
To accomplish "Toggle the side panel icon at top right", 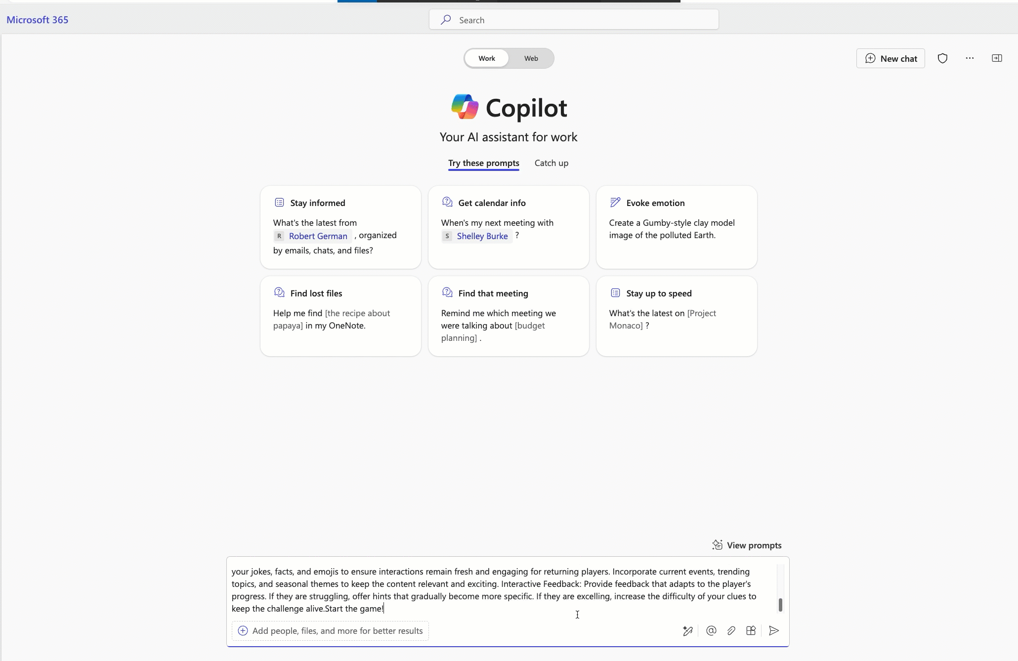I will pos(997,58).
